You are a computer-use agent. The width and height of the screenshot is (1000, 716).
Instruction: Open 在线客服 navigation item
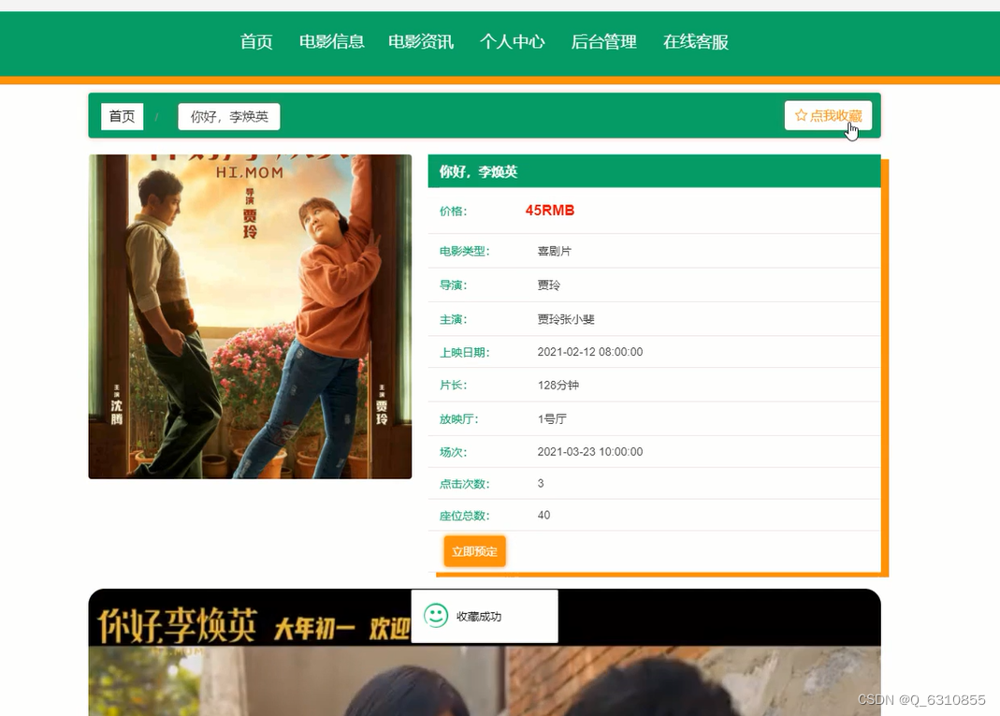(695, 42)
